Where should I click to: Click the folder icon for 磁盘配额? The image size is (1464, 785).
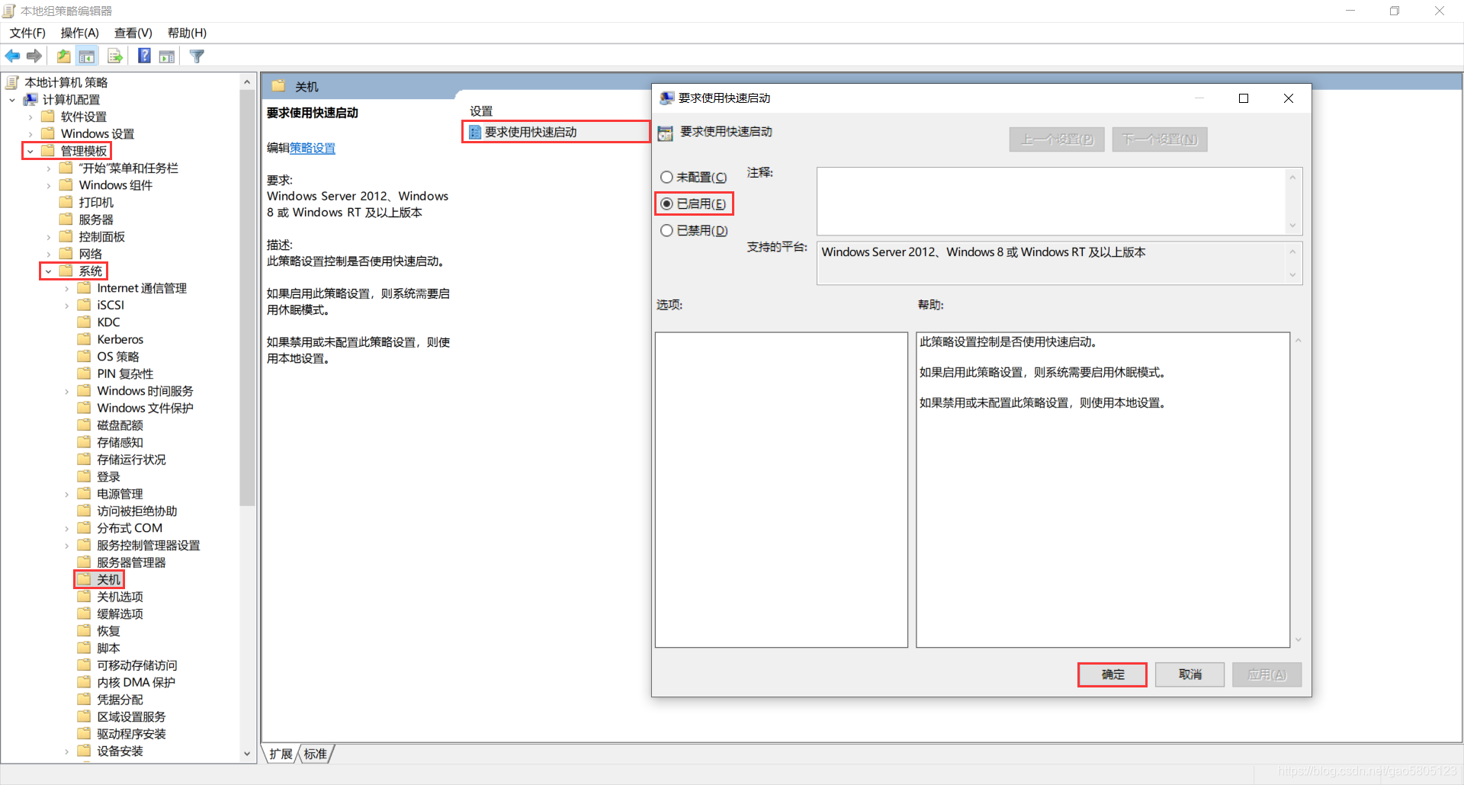click(85, 425)
